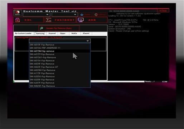Image resolution: width=184 pixels, height=129 pixels.
Task: Choose SM-A025M-Frp-Remove entry
Action: point(60,70)
